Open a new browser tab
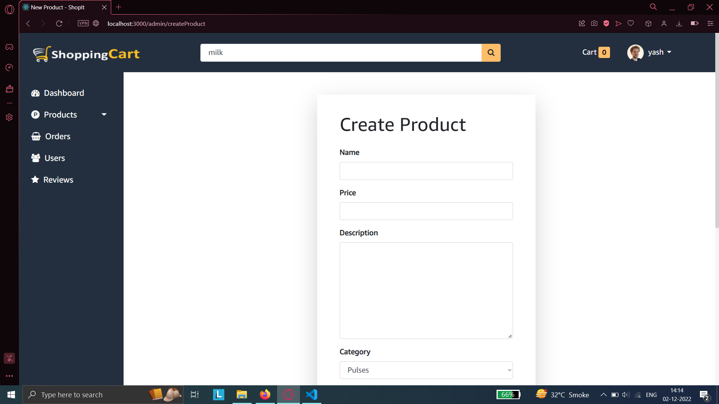The width and height of the screenshot is (719, 404). click(119, 7)
